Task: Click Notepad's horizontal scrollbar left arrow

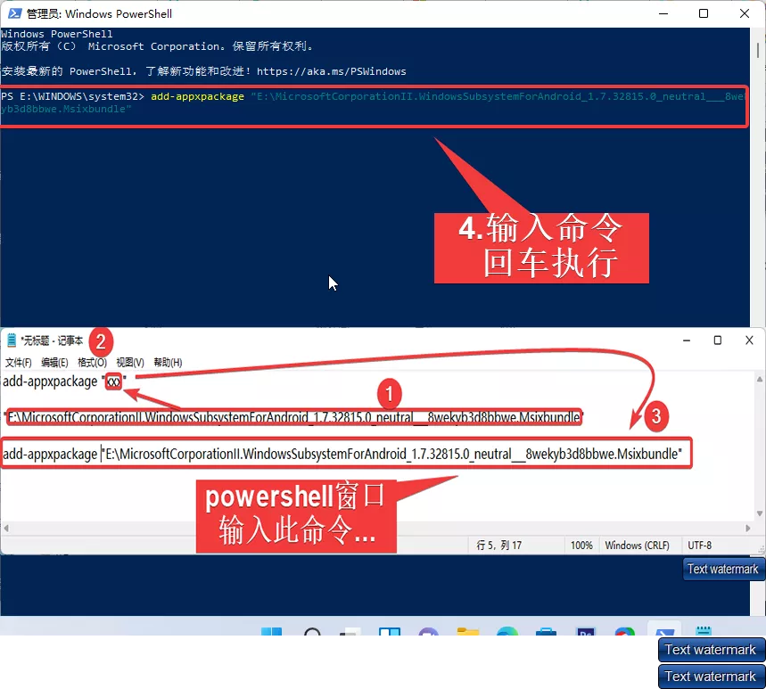Action: click(6, 528)
